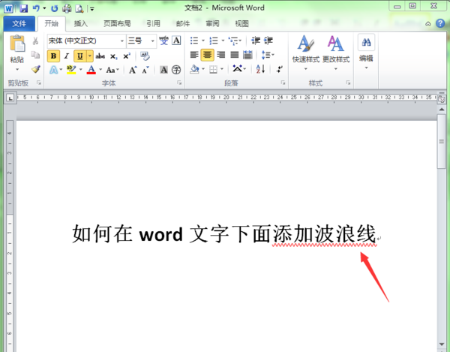Open Word Help question mark icon
The width and height of the screenshot is (450, 352).
point(440,23)
